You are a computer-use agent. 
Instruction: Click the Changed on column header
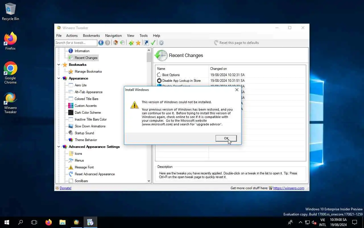[x=257, y=69]
